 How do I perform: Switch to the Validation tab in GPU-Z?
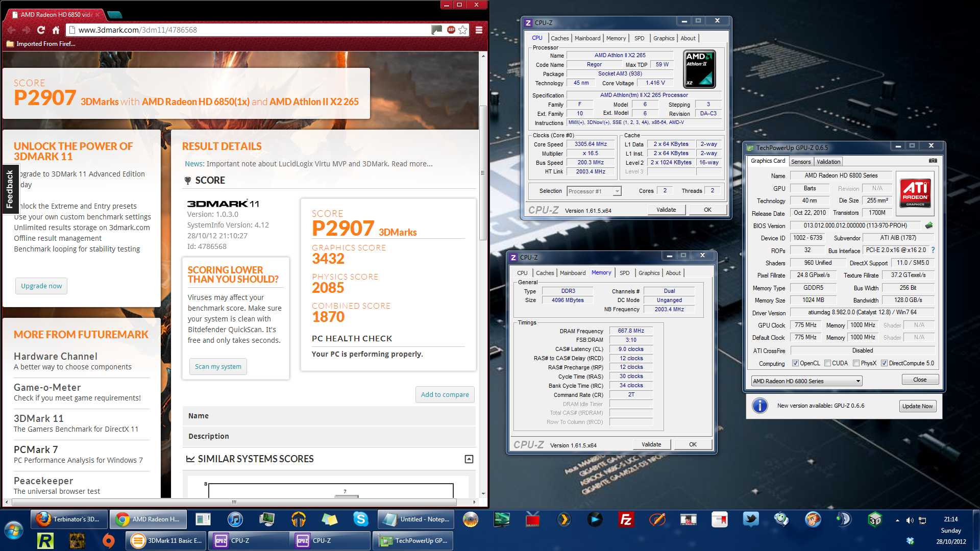coord(828,162)
